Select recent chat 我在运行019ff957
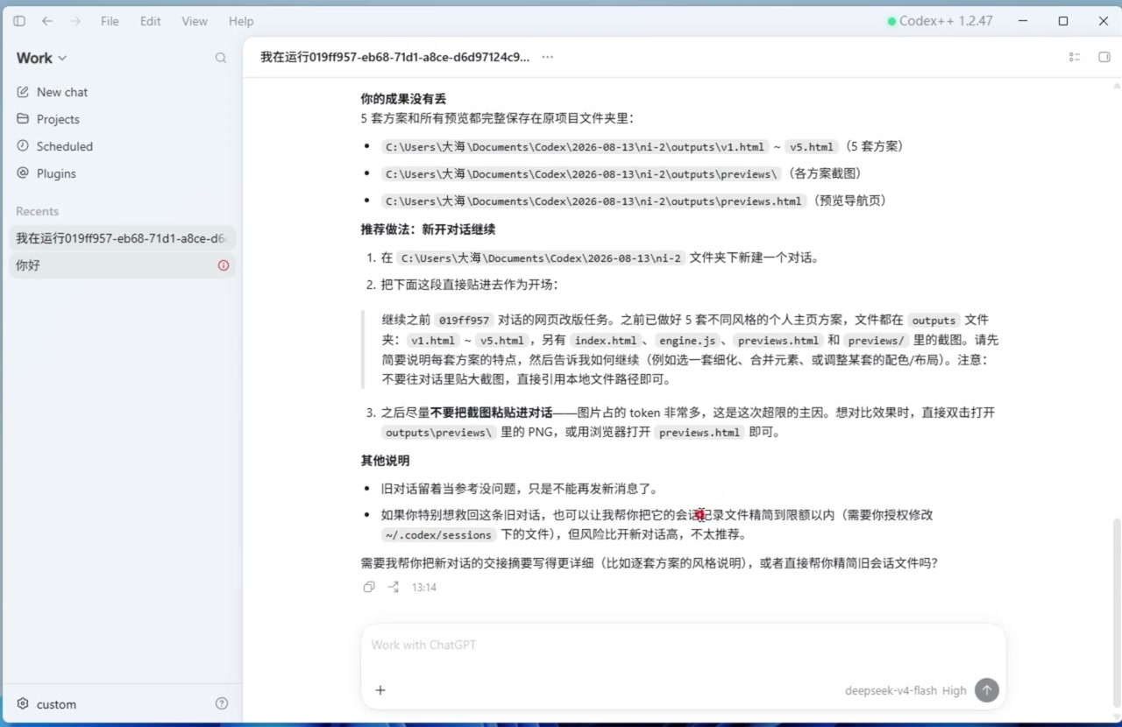The image size is (1122, 727). [123, 238]
